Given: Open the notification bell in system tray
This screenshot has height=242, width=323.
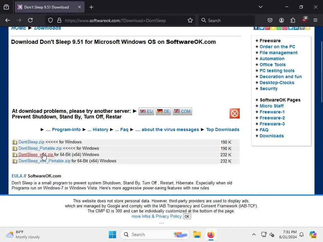Looking at the screenshot, I should coord(302,234).
